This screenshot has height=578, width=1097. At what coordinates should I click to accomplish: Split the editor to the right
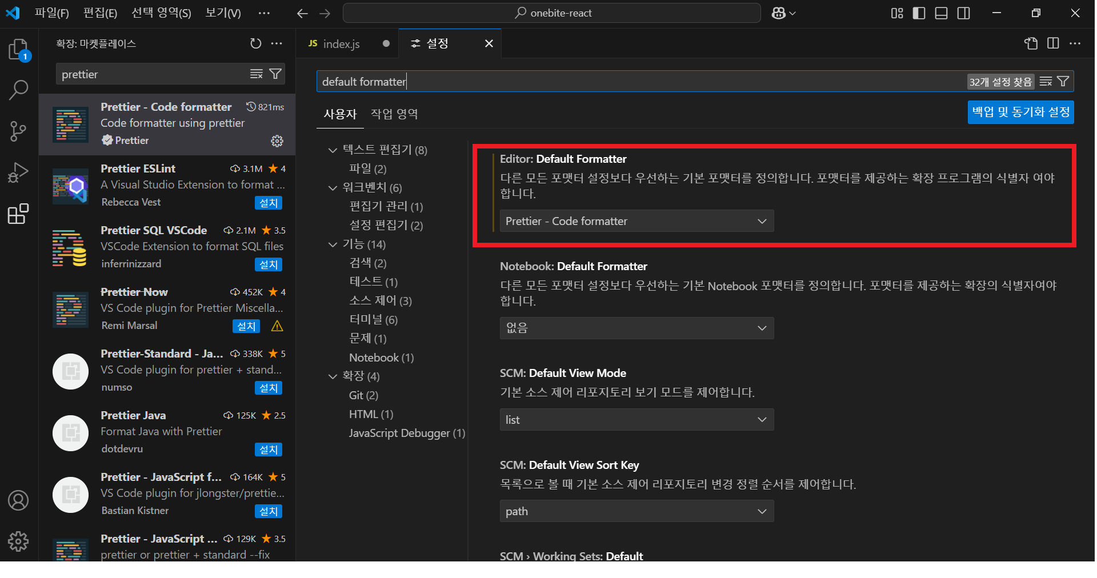[1053, 43]
